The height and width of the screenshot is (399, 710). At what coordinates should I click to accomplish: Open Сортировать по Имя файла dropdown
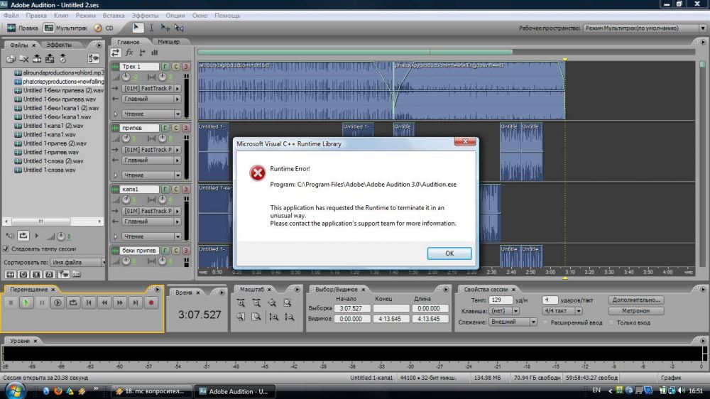pyautogui.click(x=78, y=262)
